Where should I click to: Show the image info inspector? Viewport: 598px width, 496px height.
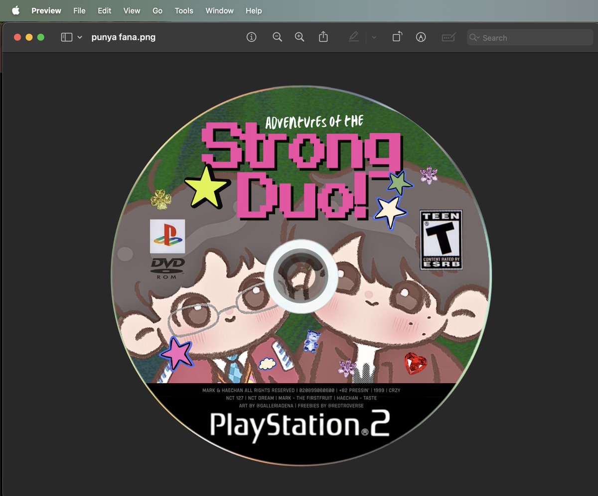click(252, 37)
